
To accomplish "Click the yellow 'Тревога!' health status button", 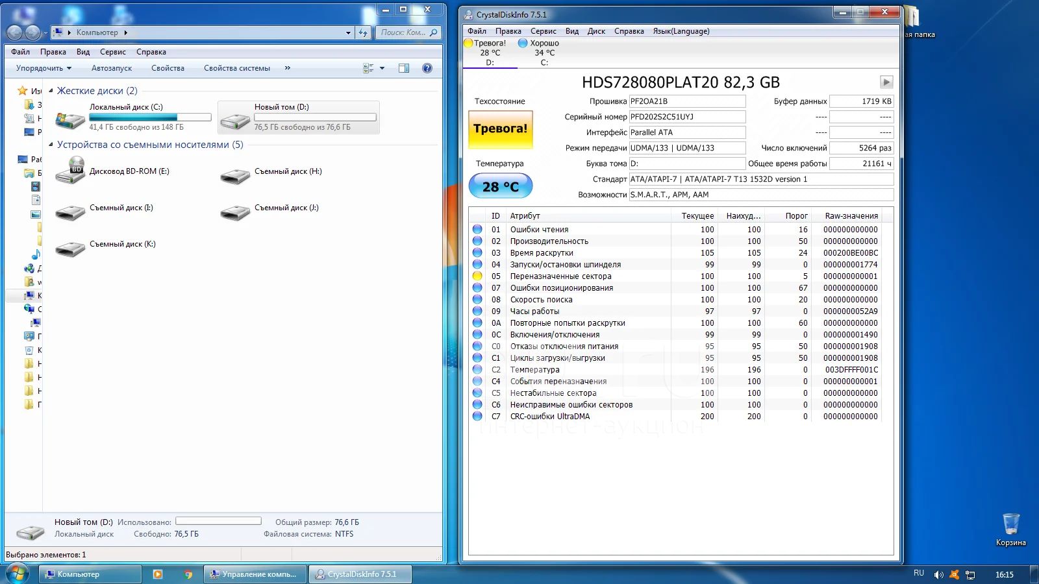I will [x=500, y=129].
